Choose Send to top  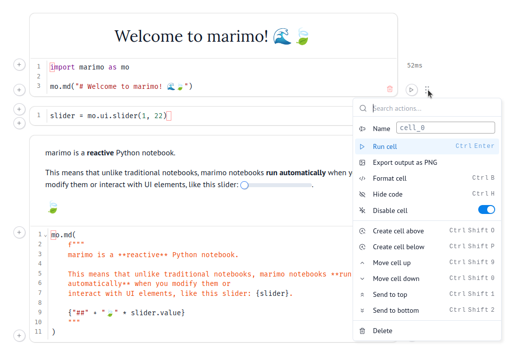(x=427, y=294)
